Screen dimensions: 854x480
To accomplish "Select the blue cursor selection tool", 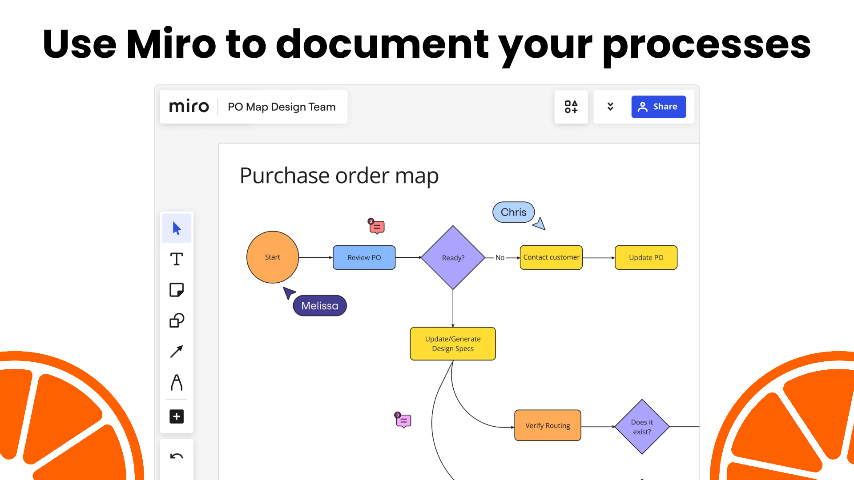I will [177, 228].
